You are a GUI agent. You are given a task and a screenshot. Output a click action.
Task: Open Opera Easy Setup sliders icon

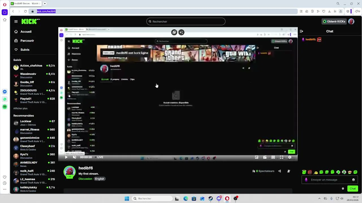[335, 11]
